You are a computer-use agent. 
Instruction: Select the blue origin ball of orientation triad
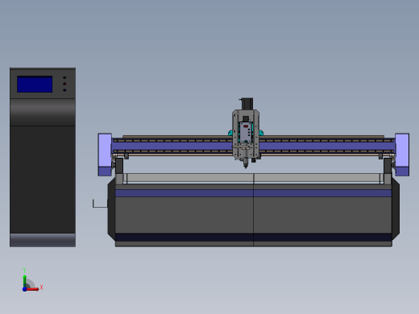pyautogui.click(x=24, y=289)
